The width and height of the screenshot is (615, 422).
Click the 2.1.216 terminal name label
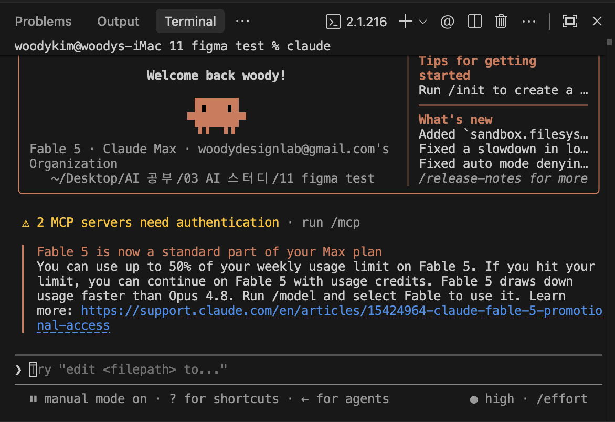366,22
